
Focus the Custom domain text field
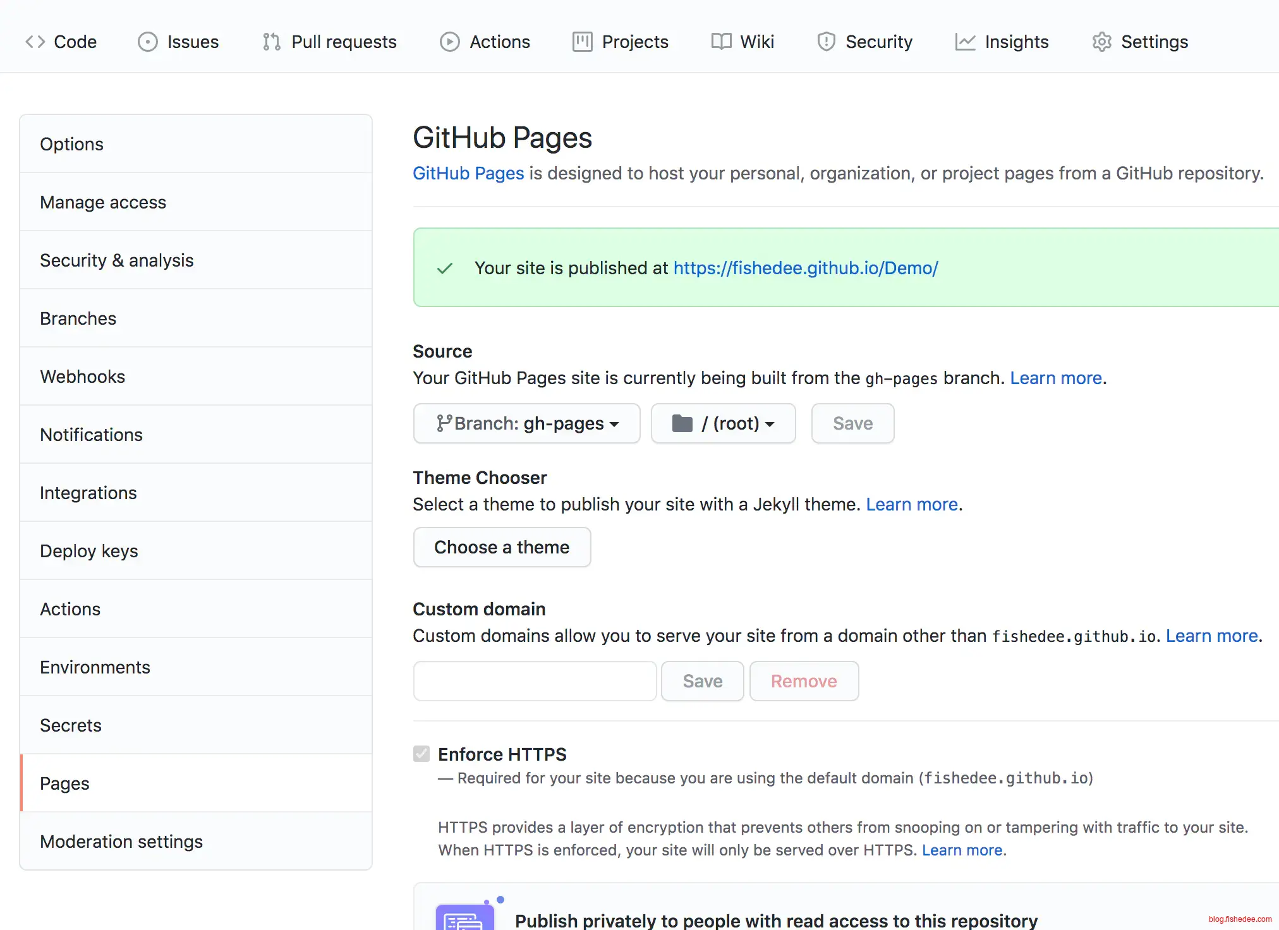(535, 681)
